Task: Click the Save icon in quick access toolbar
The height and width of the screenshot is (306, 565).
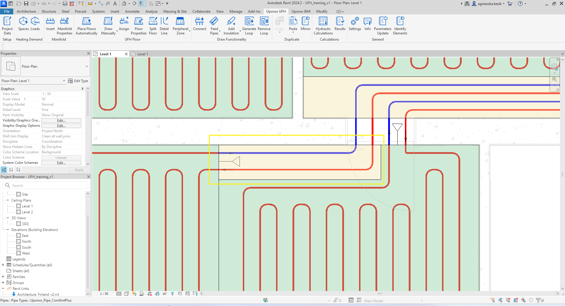Action: [x=26, y=4]
